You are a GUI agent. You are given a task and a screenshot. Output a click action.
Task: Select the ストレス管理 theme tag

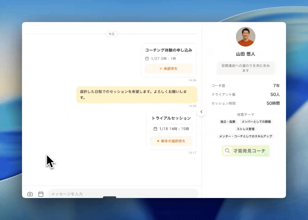pyautogui.click(x=246, y=129)
